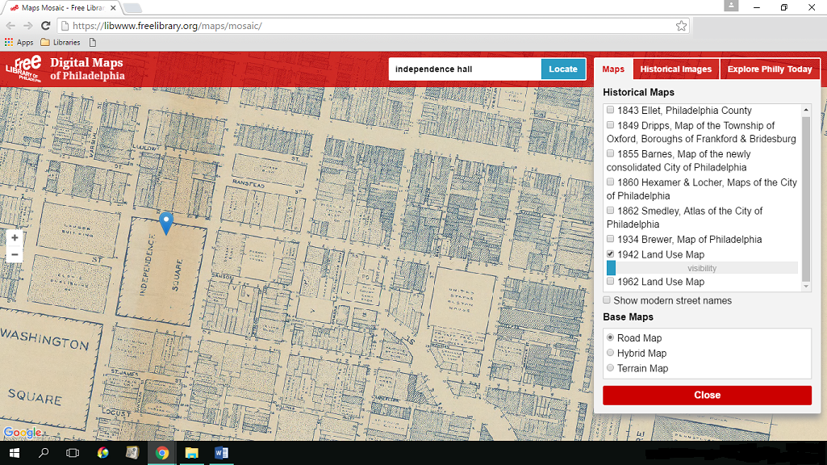
Task: Check the 1962 Land Use Map
Action: pos(610,281)
